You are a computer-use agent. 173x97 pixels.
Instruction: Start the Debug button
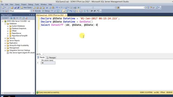pos(46,11)
